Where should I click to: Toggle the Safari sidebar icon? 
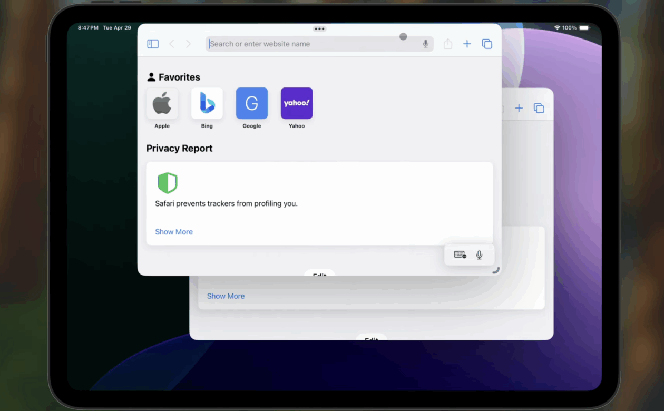[x=153, y=44]
